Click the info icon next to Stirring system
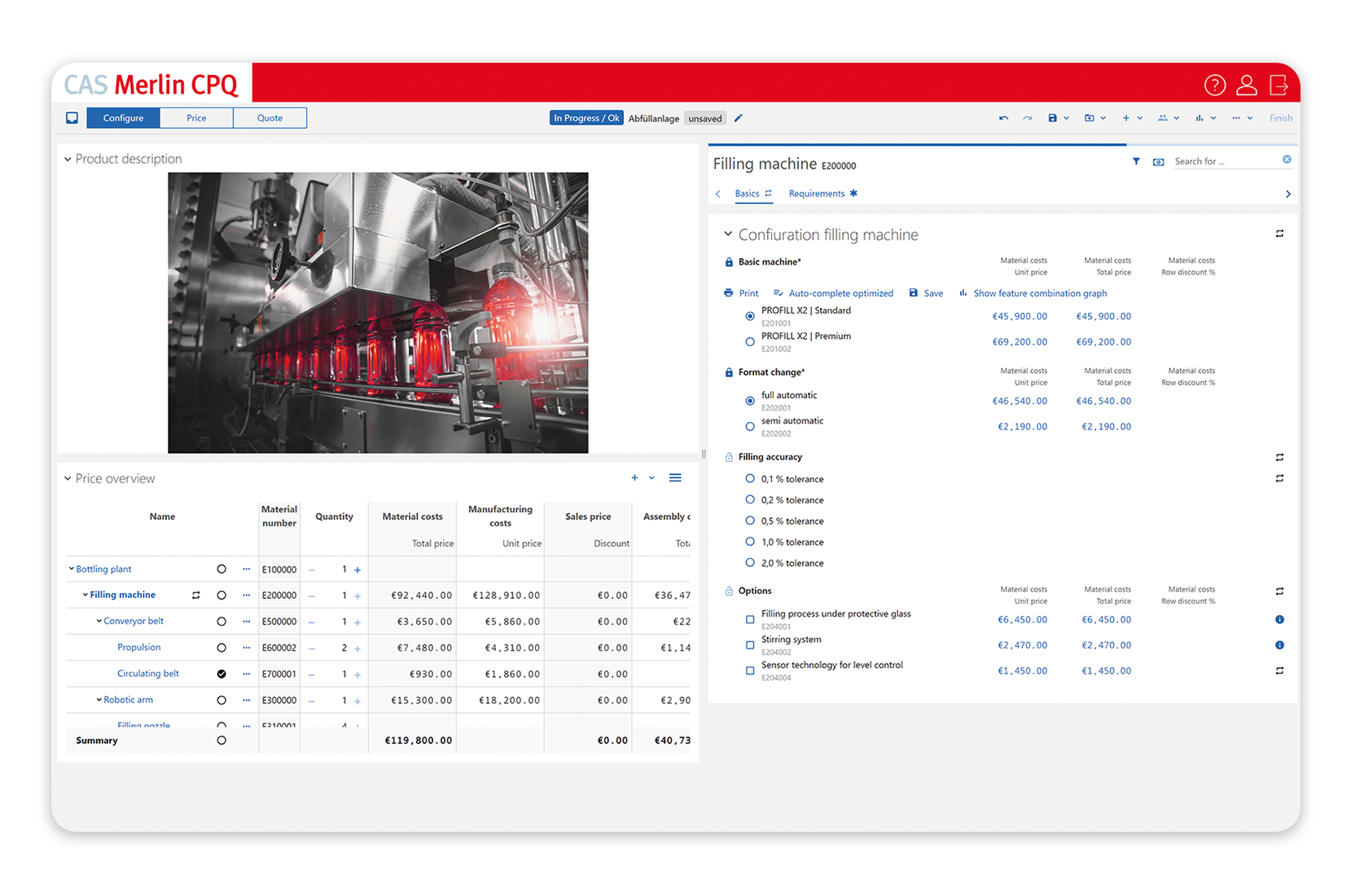Image resolution: width=1351 pixels, height=888 pixels. [1280, 644]
